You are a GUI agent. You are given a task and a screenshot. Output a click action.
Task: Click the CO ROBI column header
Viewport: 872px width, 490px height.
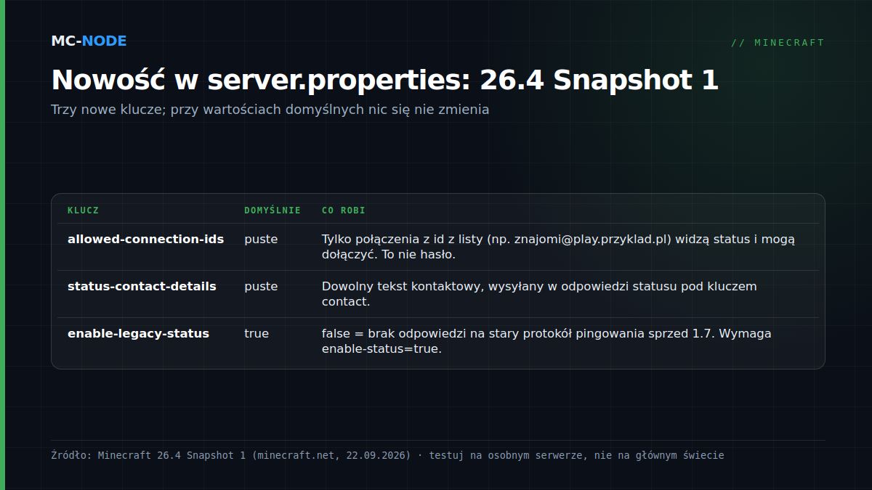[x=344, y=211]
